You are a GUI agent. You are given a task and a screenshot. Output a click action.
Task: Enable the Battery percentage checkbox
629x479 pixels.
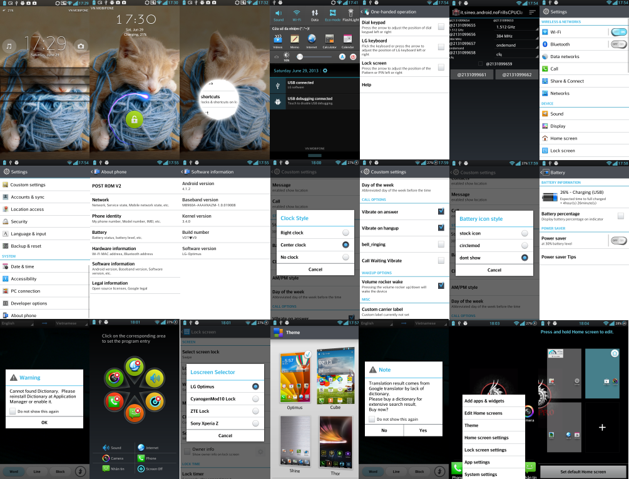621,216
